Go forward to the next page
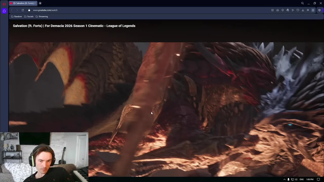Screen dimensions: 324x182 point(17,10)
